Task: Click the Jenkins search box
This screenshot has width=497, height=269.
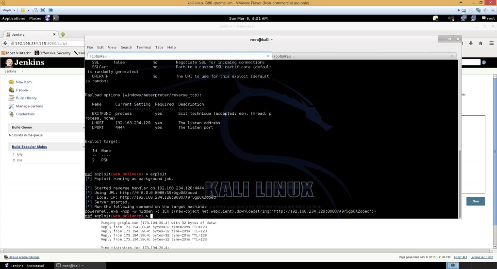Action: 471,63
